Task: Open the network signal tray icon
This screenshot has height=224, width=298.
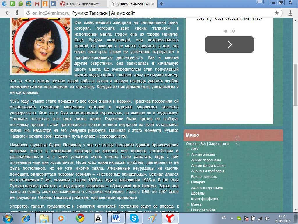Action: click(x=260, y=218)
